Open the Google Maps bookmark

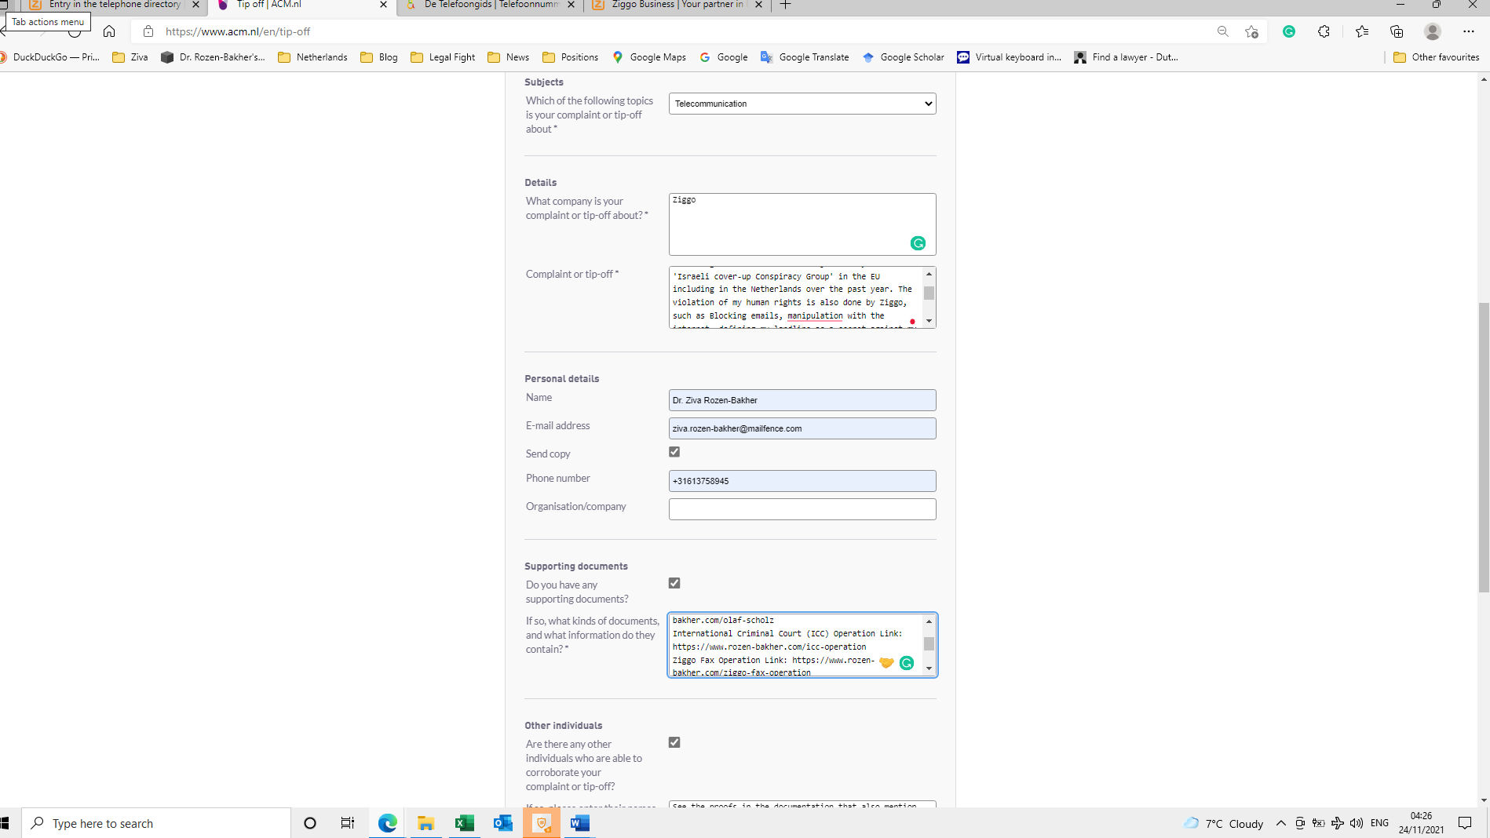point(649,57)
